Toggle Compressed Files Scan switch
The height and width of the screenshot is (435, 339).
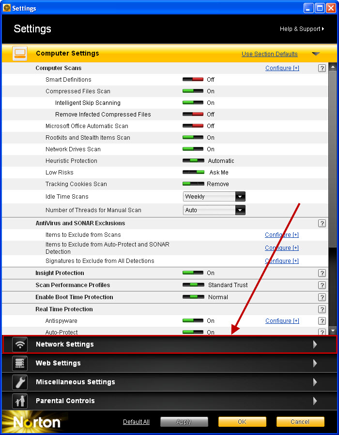click(193, 91)
